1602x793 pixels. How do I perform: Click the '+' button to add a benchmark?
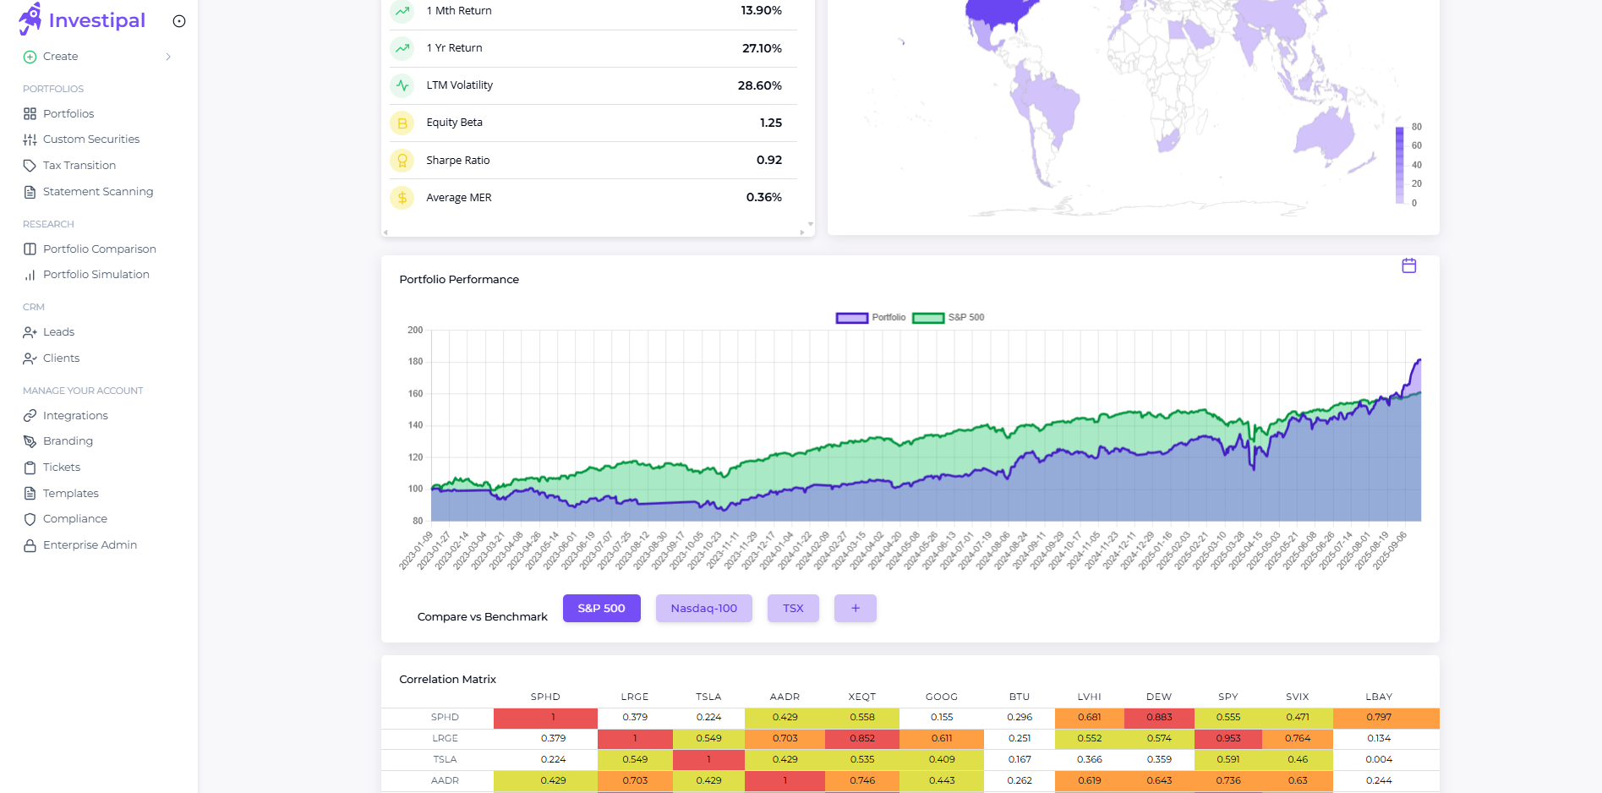(x=855, y=608)
